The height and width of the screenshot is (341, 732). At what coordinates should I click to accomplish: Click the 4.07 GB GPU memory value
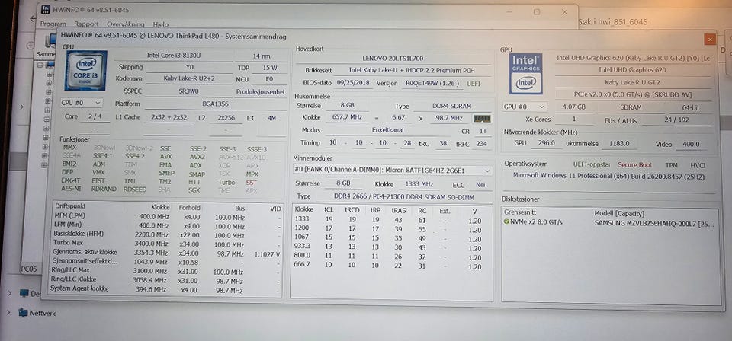[573, 107]
